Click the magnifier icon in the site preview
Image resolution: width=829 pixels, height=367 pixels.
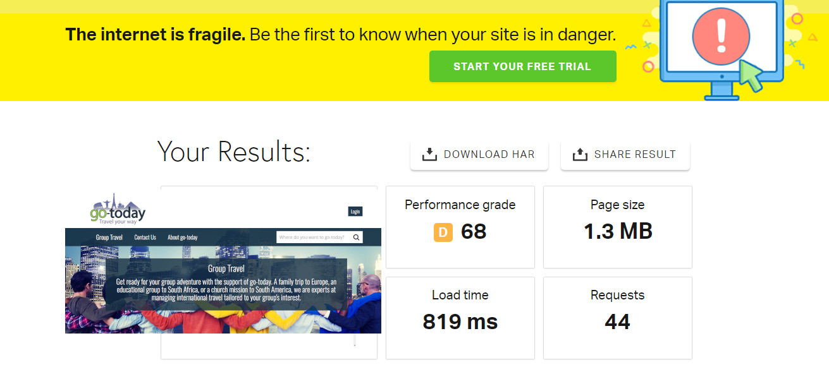click(357, 238)
